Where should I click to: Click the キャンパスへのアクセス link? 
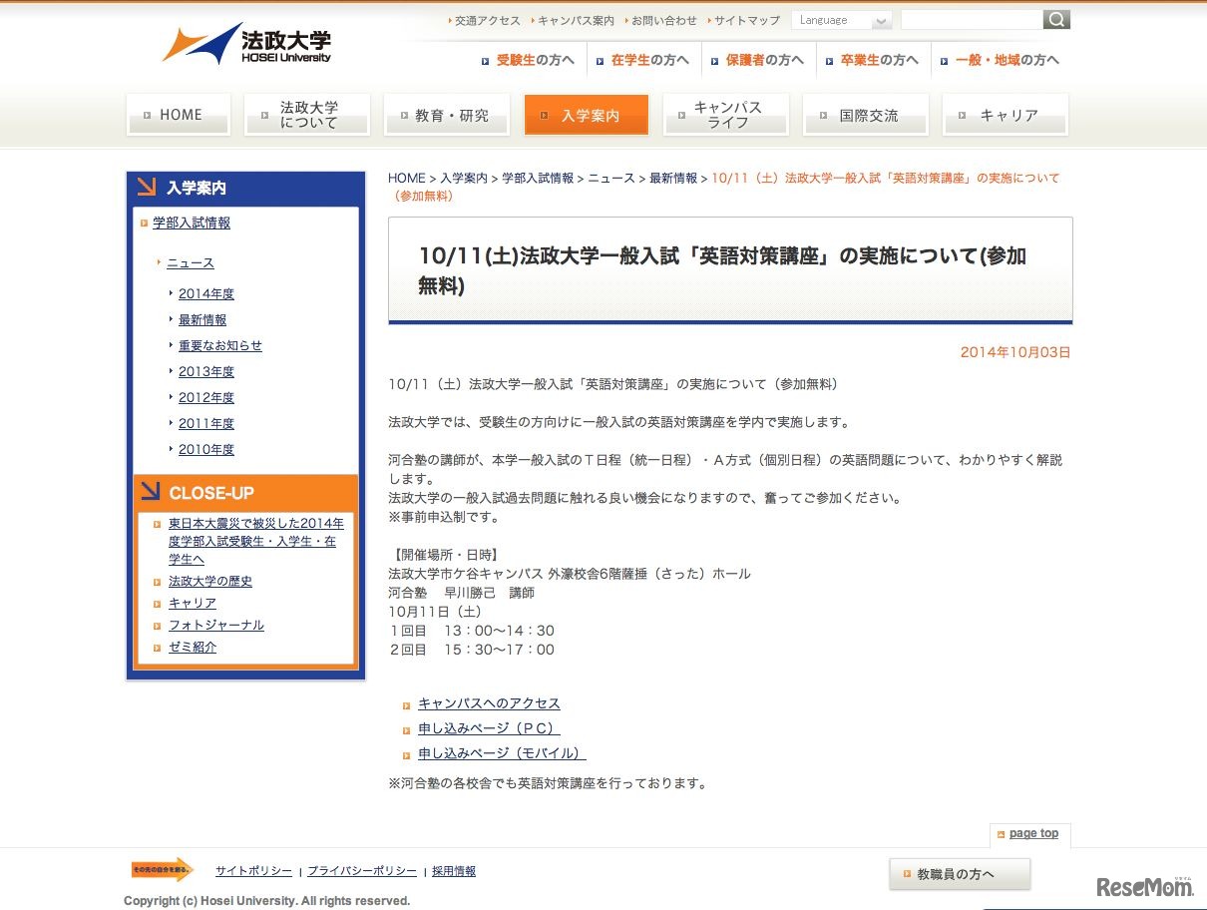(488, 702)
